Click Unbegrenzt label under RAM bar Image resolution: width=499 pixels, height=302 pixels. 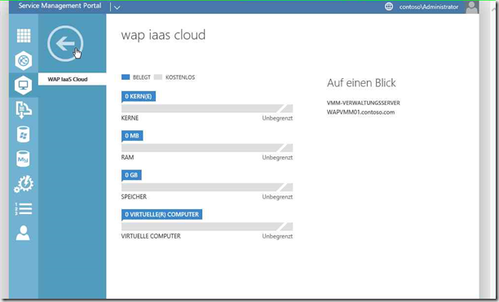click(x=277, y=157)
